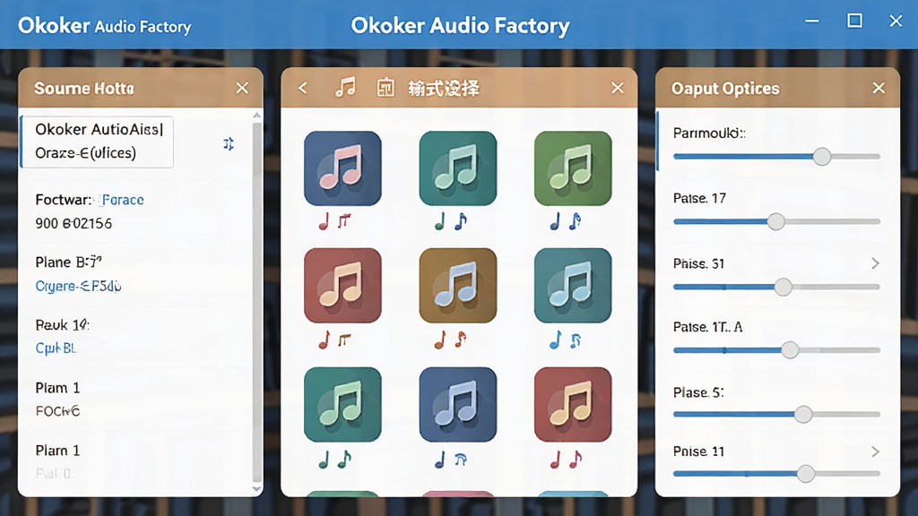Select the blue note on brown tile
Screen dimensions: 918x516
[x=458, y=286]
